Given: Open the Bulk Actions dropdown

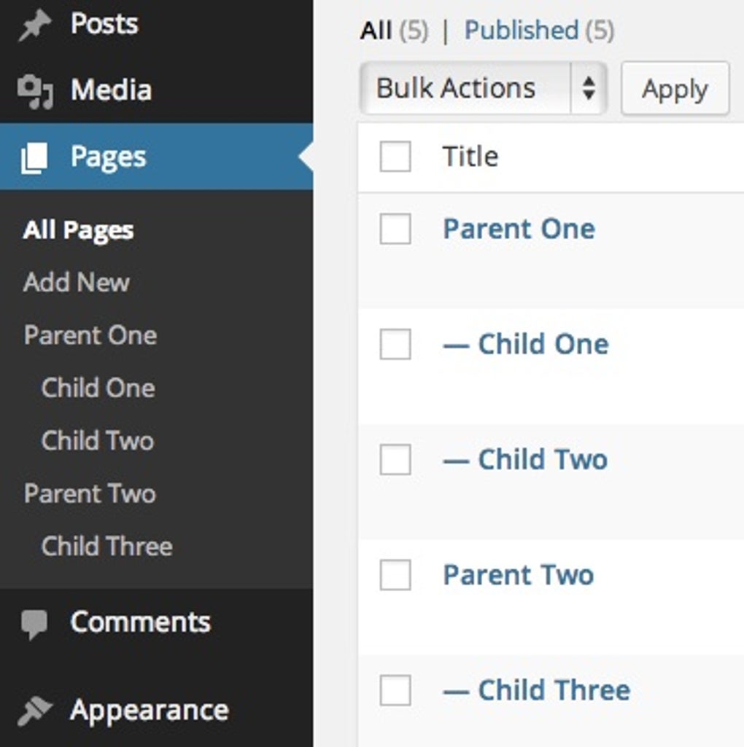Looking at the screenshot, I should (483, 87).
